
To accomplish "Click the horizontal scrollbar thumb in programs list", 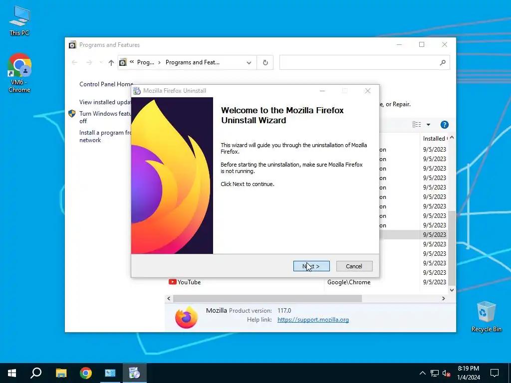I will [x=267, y=298].
